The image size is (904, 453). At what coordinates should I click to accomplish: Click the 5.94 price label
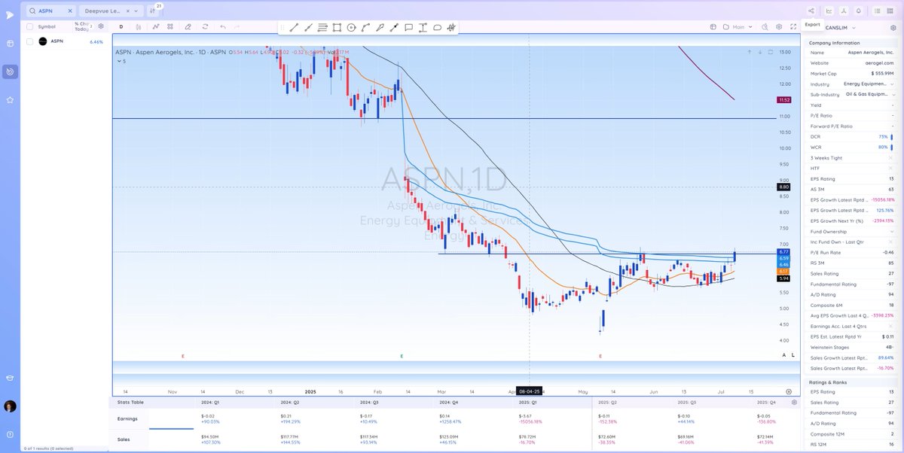click(783, 278)
